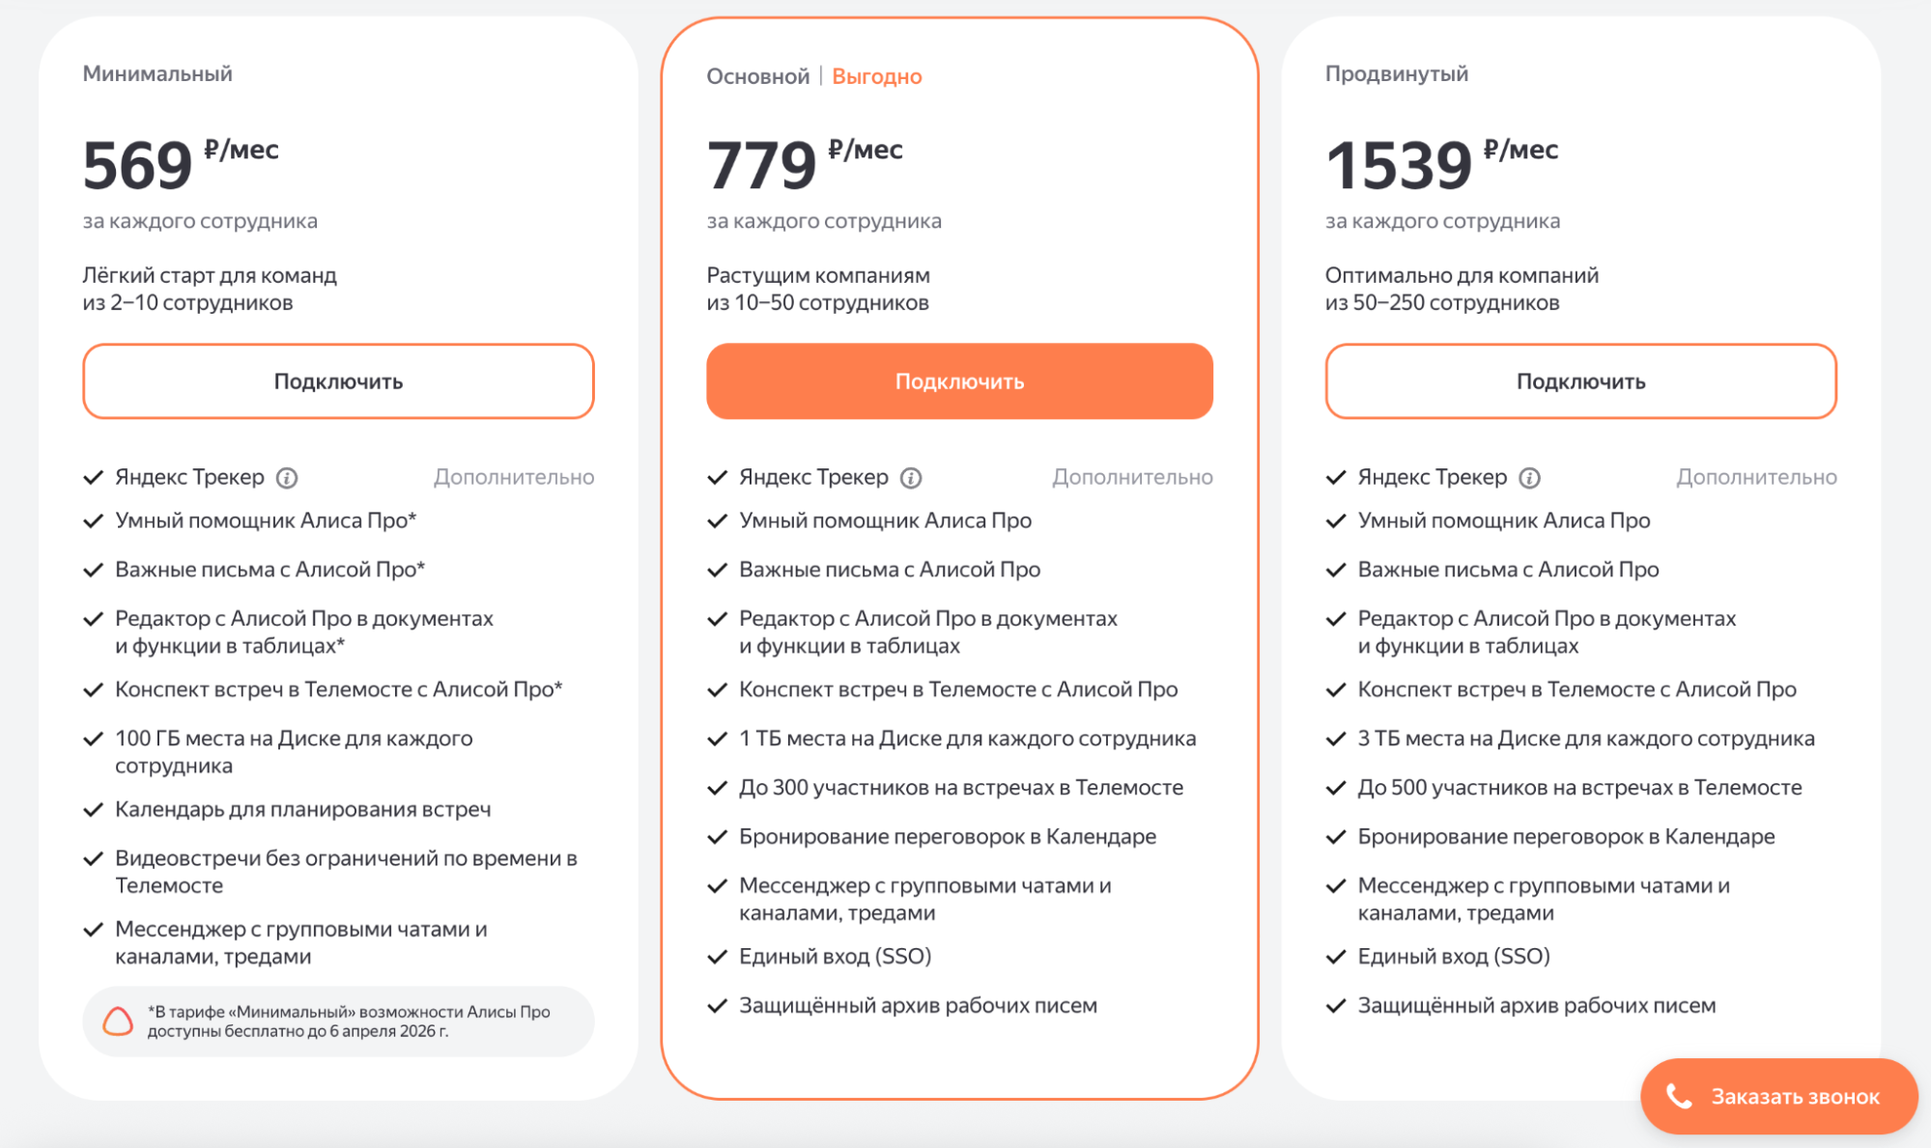Click Дополнительно label in the Основной plan
Viewport: 1931px width, 1148px height.
click(1131, 477)
